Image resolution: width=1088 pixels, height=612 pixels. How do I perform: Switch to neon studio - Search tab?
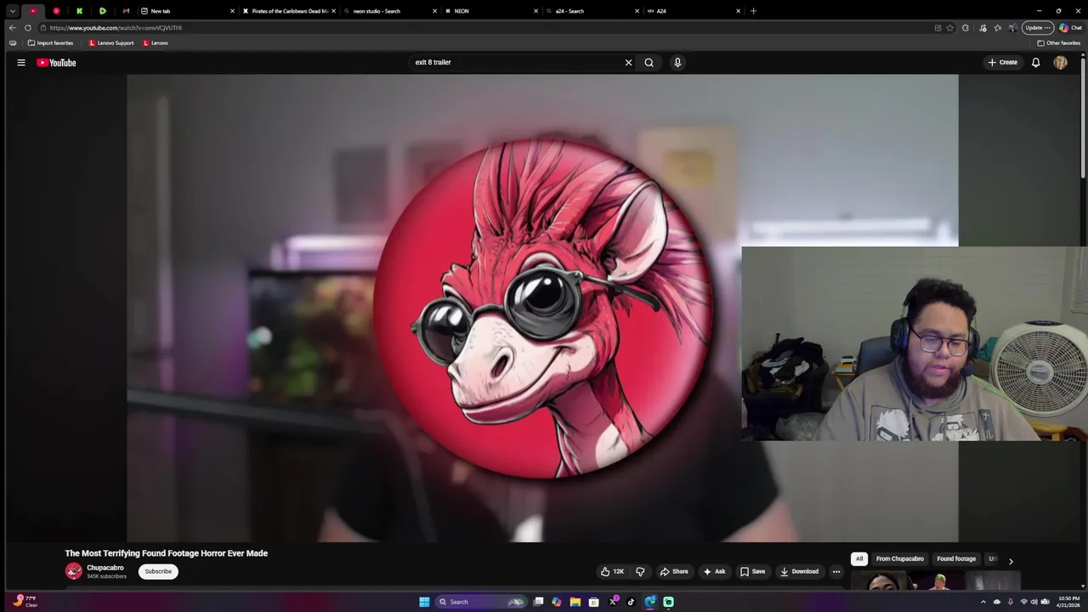coord(390,11)
